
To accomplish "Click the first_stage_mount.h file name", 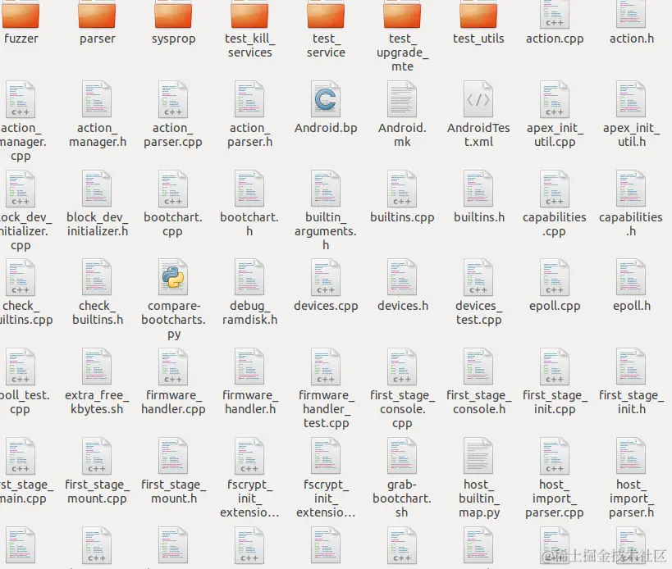I will click(174, 491).
